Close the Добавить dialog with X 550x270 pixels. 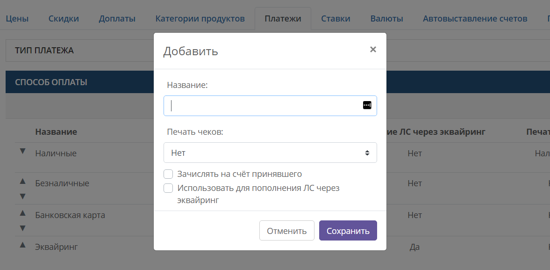[x=373, y=50]
